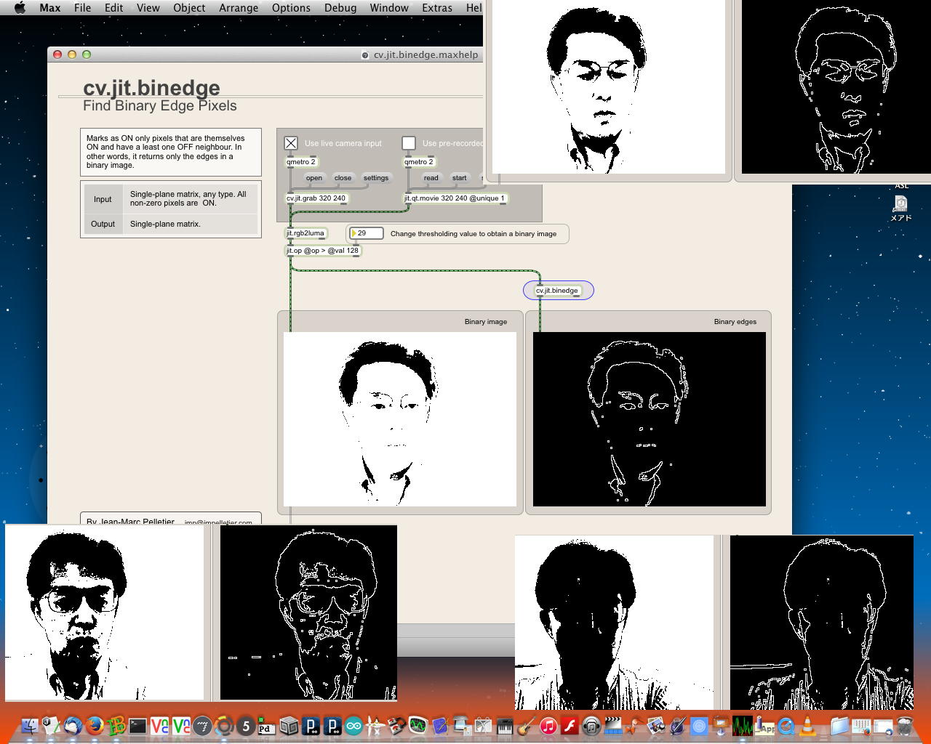The height and width of the screenshot is (744, 931).
Task: Open the Apple menu
Action: click(20, 8)
